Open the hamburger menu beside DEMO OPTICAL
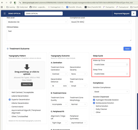The height and width of the screenshot is (130, 138). pos(5,14)
